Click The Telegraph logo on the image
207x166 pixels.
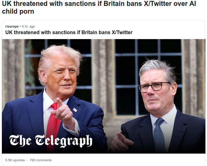51,141
